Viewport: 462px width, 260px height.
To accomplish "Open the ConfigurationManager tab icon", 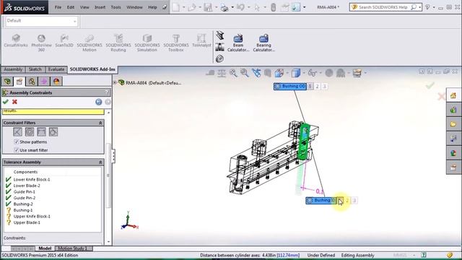I will coord(32,82).
